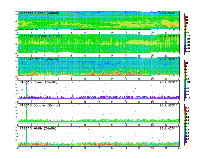Click the white data gap atop Spano13 Doppler plot
Image resolution: width=206 pixels, height=159 pixels.
145,35
